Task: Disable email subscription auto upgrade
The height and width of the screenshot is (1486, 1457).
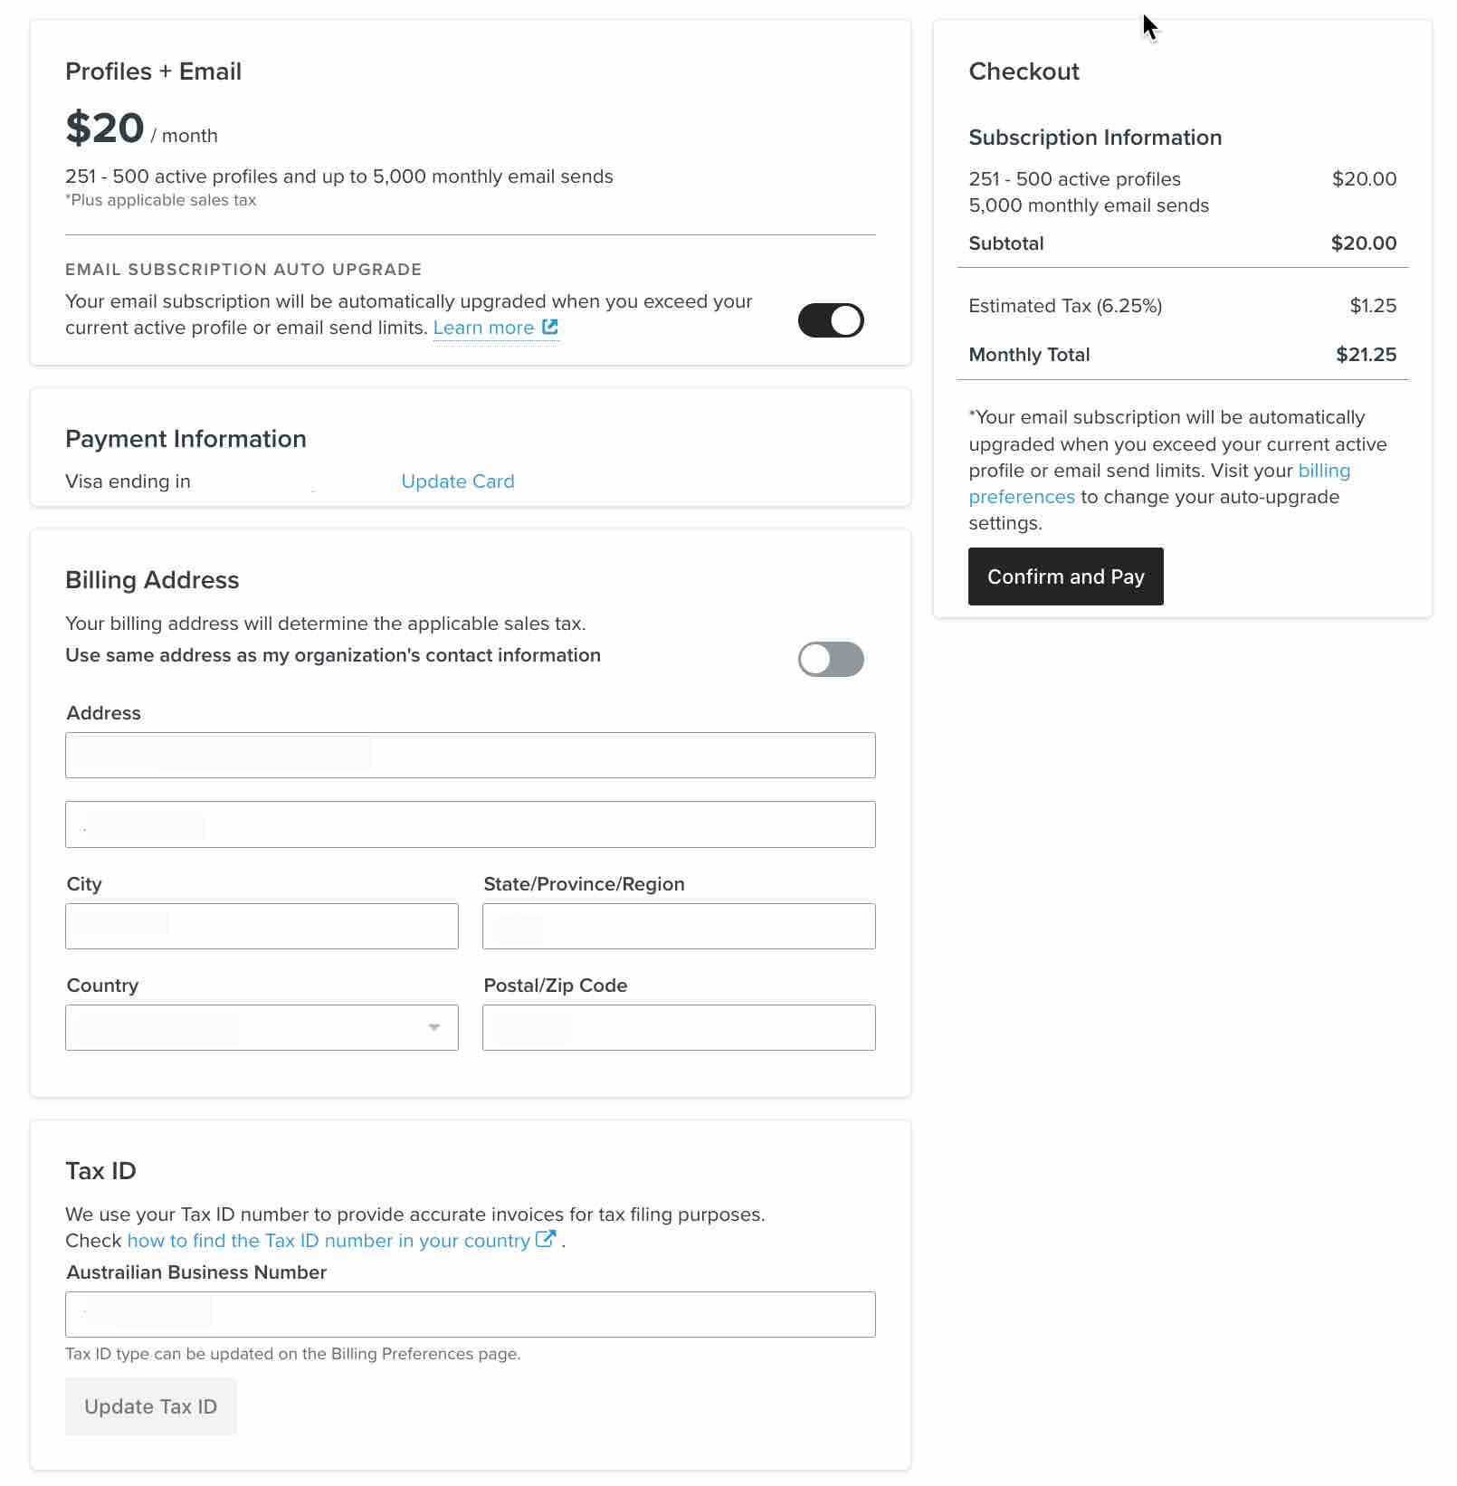Action: point(831,319)
